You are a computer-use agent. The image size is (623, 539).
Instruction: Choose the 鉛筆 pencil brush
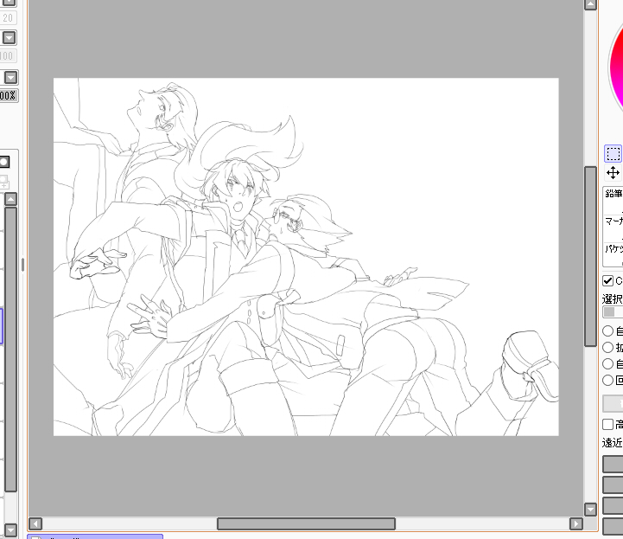pyautogui.click(x=613, y=201)
